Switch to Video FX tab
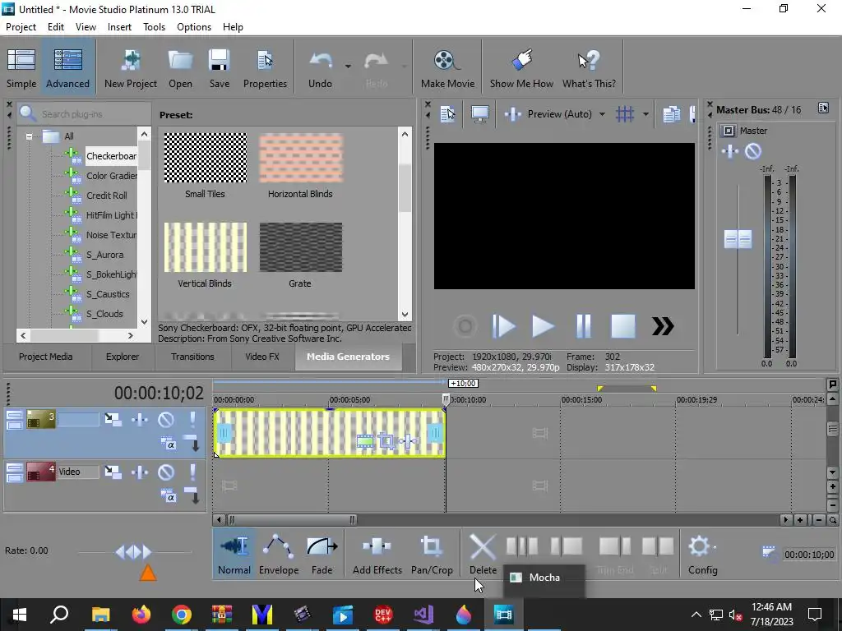Screen dimensions: 842x631 point(262,357)
